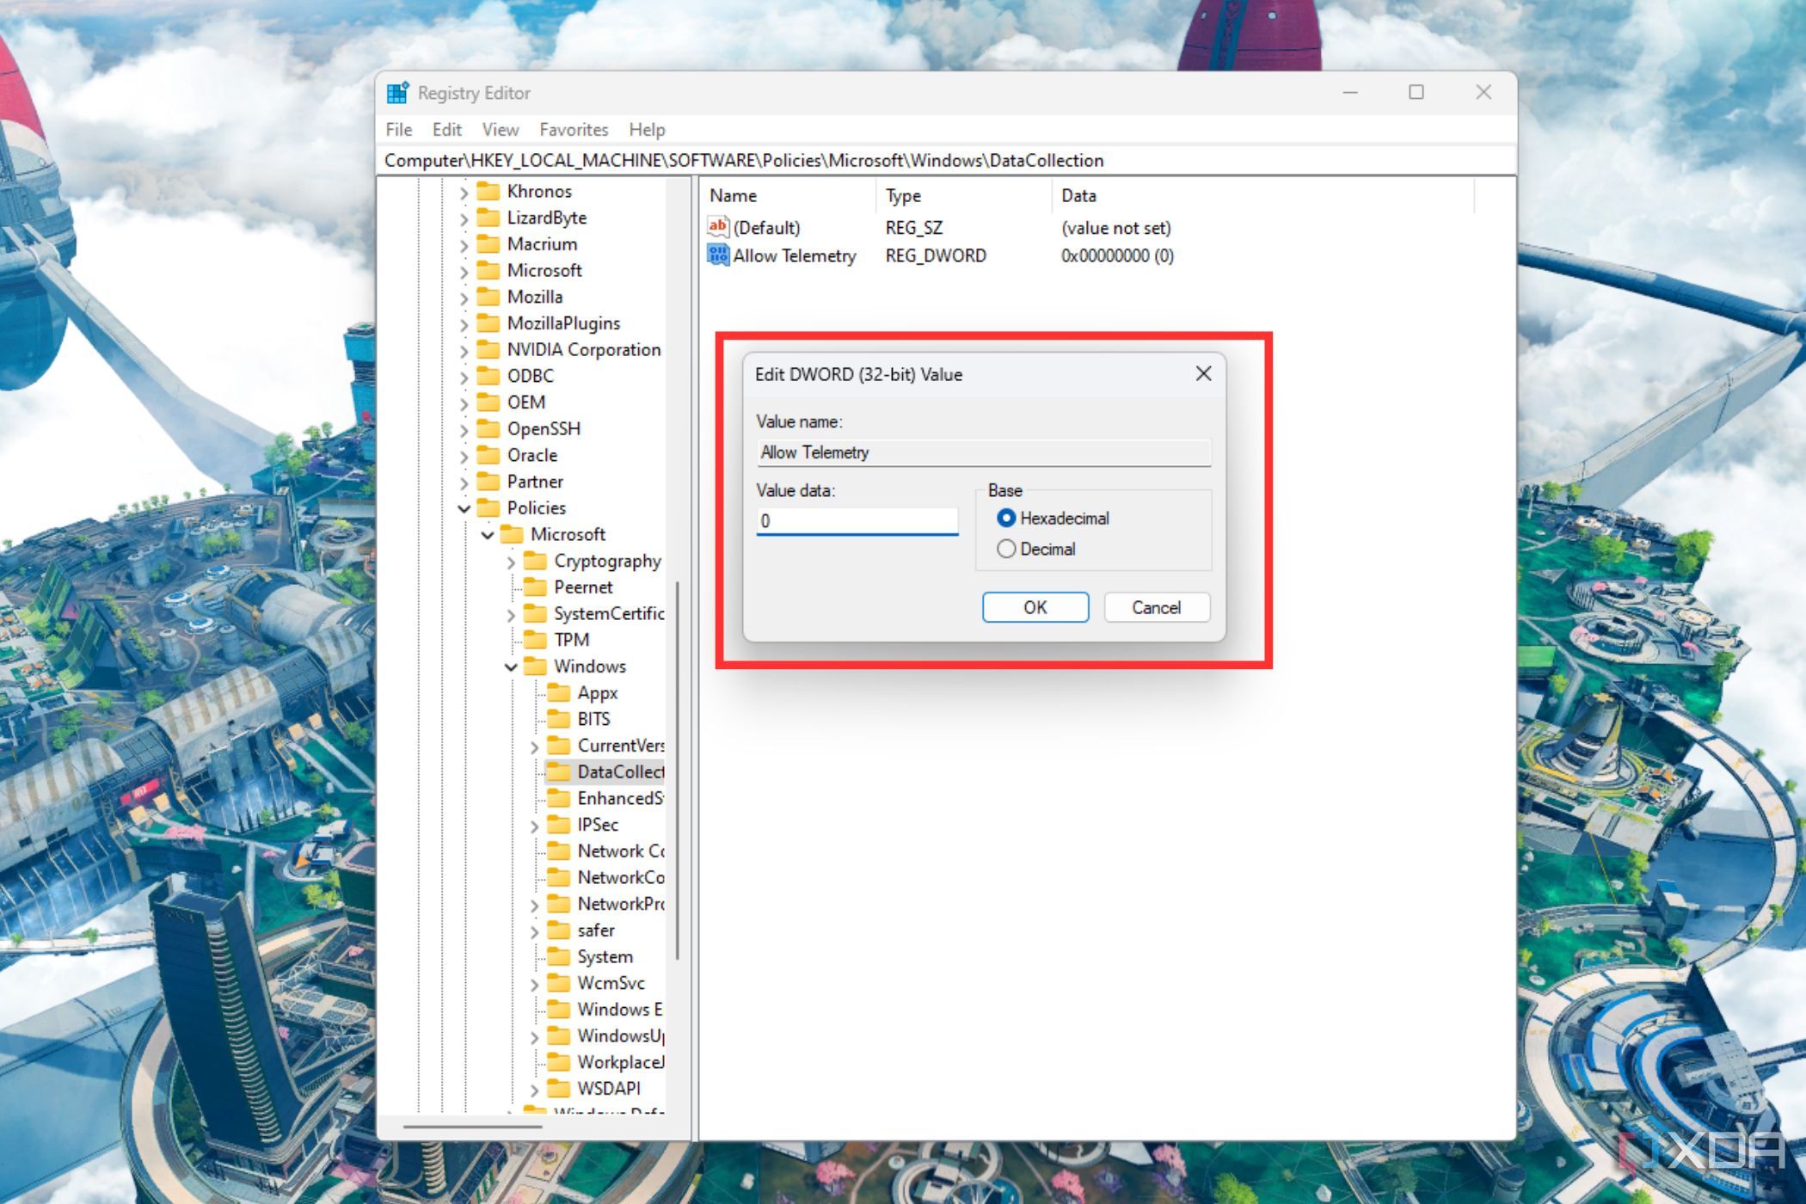This screenshot has width=1806, height=1204.
Task: Select Decimal base radio button
Action: [x=1008, y=550]
